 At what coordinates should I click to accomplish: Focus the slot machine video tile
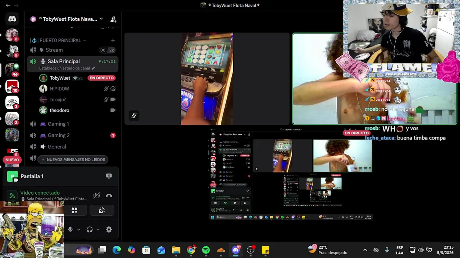coord(207,79)
